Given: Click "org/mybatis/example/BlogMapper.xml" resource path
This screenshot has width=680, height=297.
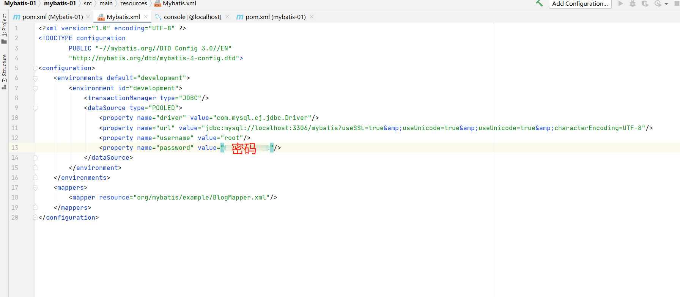Looking at the screenshot, I should 201,198.
